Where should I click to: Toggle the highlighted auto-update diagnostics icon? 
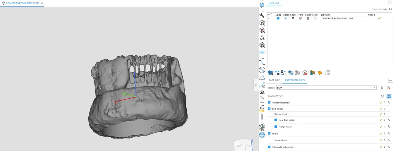pyautogui.click(x=389, y=96)
